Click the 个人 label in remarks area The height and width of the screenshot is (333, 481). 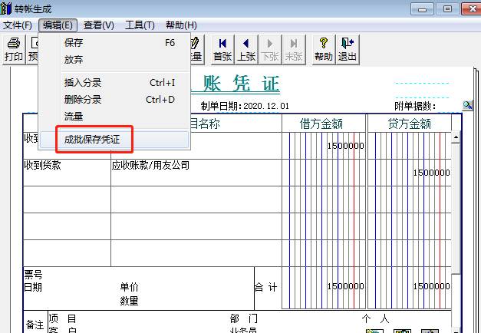[x=375, y=318]
